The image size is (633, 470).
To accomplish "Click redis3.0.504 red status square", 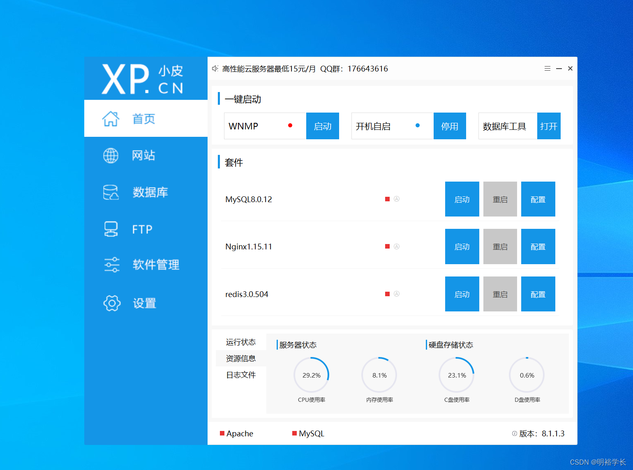I will click(387, 294).
